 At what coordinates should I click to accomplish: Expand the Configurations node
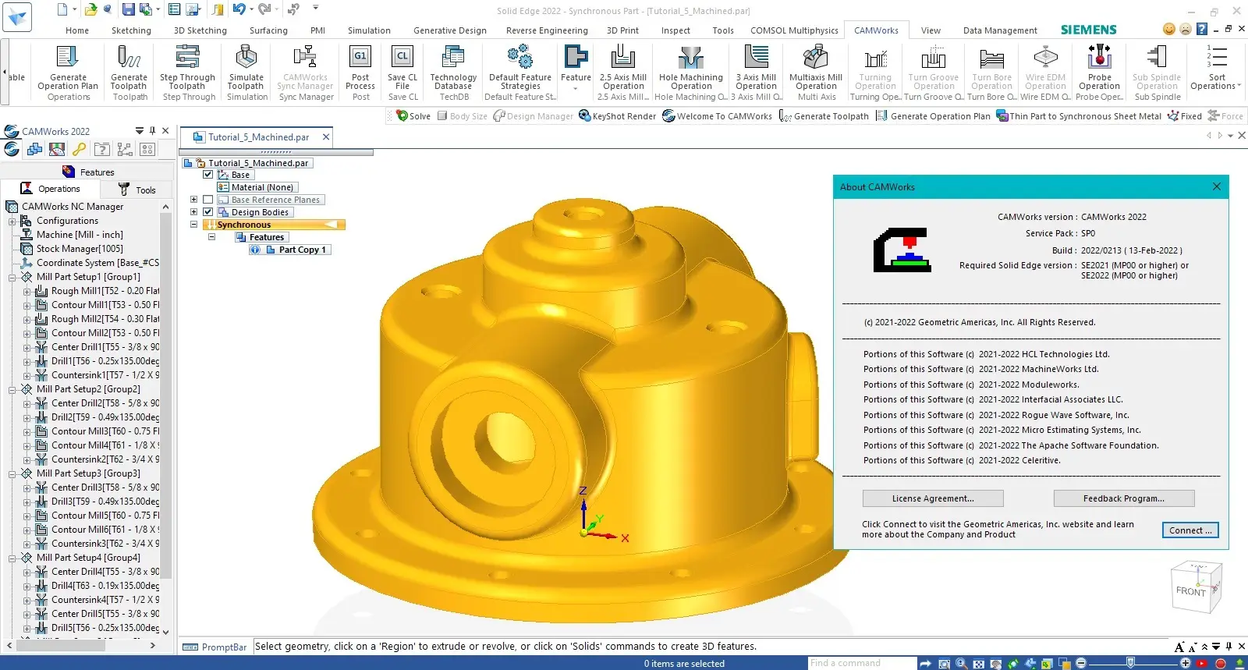pos(12,221)
